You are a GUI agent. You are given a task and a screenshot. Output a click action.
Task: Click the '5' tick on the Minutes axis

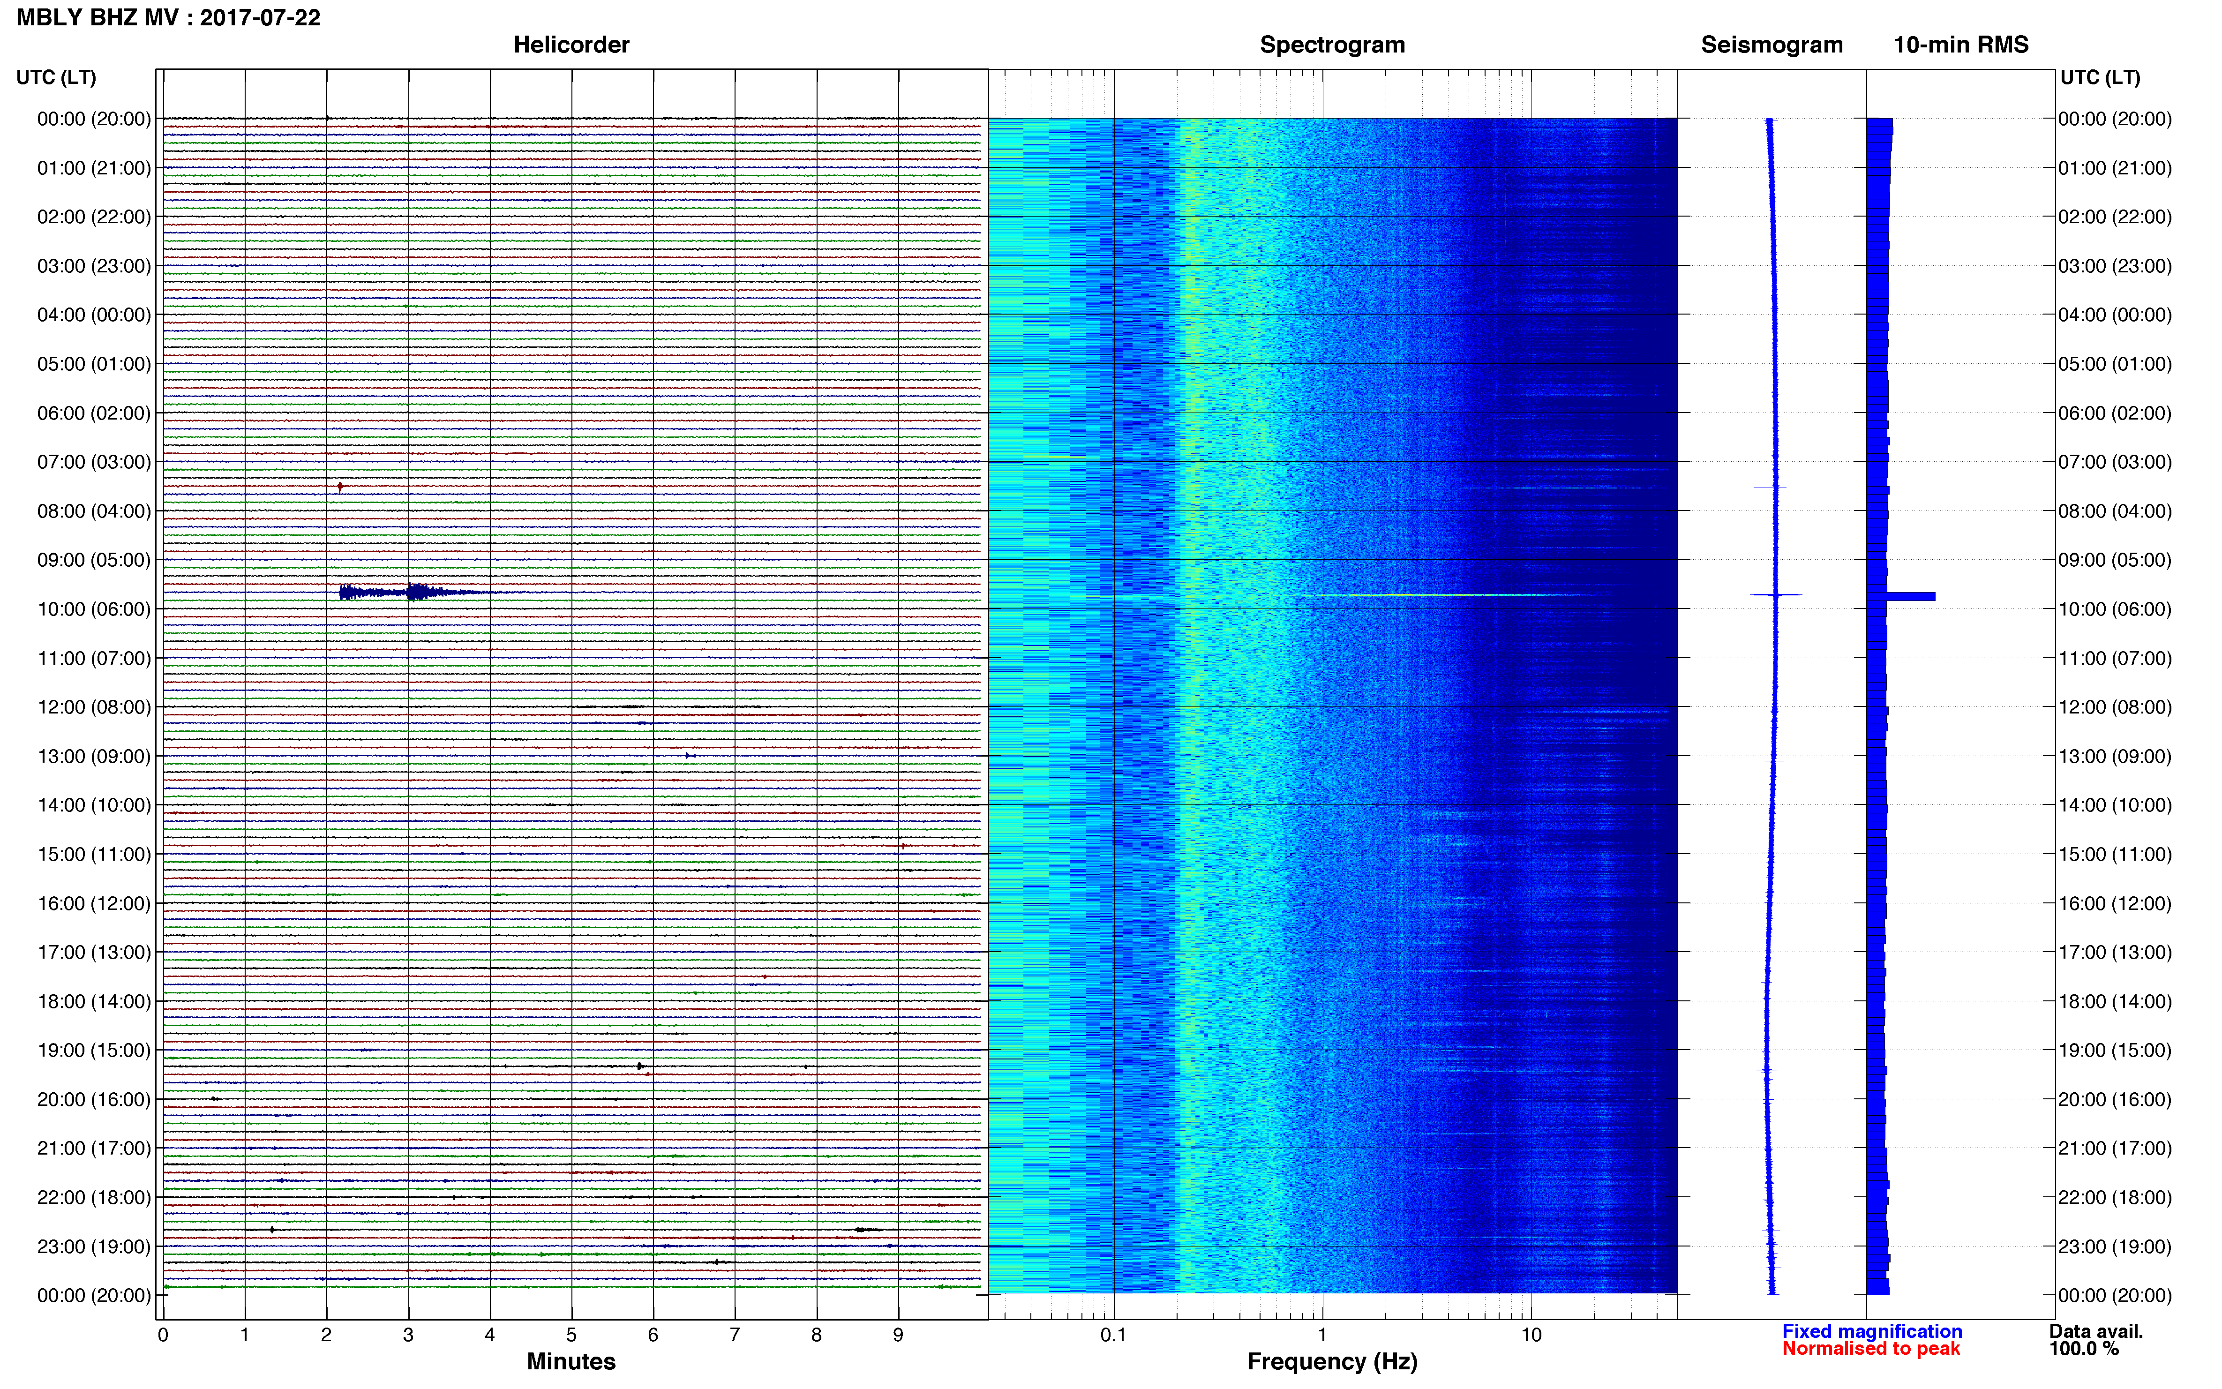click(571, 1336)
